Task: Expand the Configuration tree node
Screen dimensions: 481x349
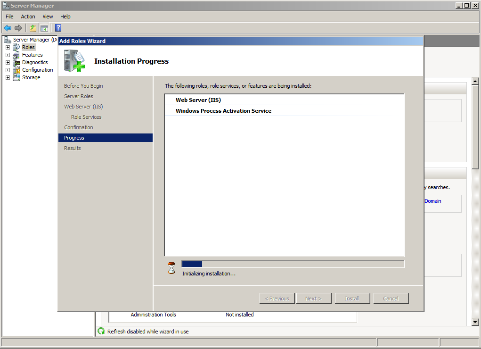Action: (x=8, y=70)
